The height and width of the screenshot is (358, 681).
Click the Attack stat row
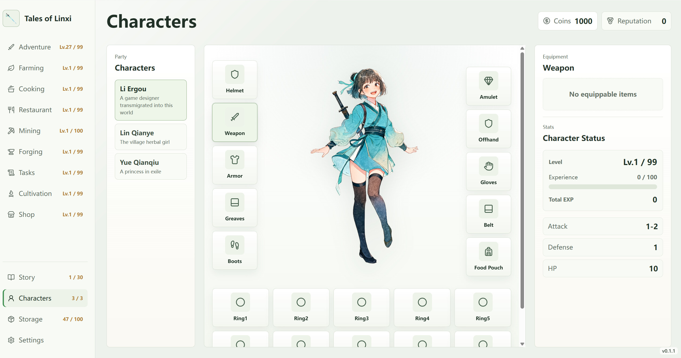pos(603,226)
